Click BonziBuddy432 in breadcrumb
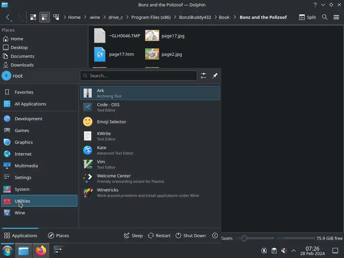 pos(195,17)
